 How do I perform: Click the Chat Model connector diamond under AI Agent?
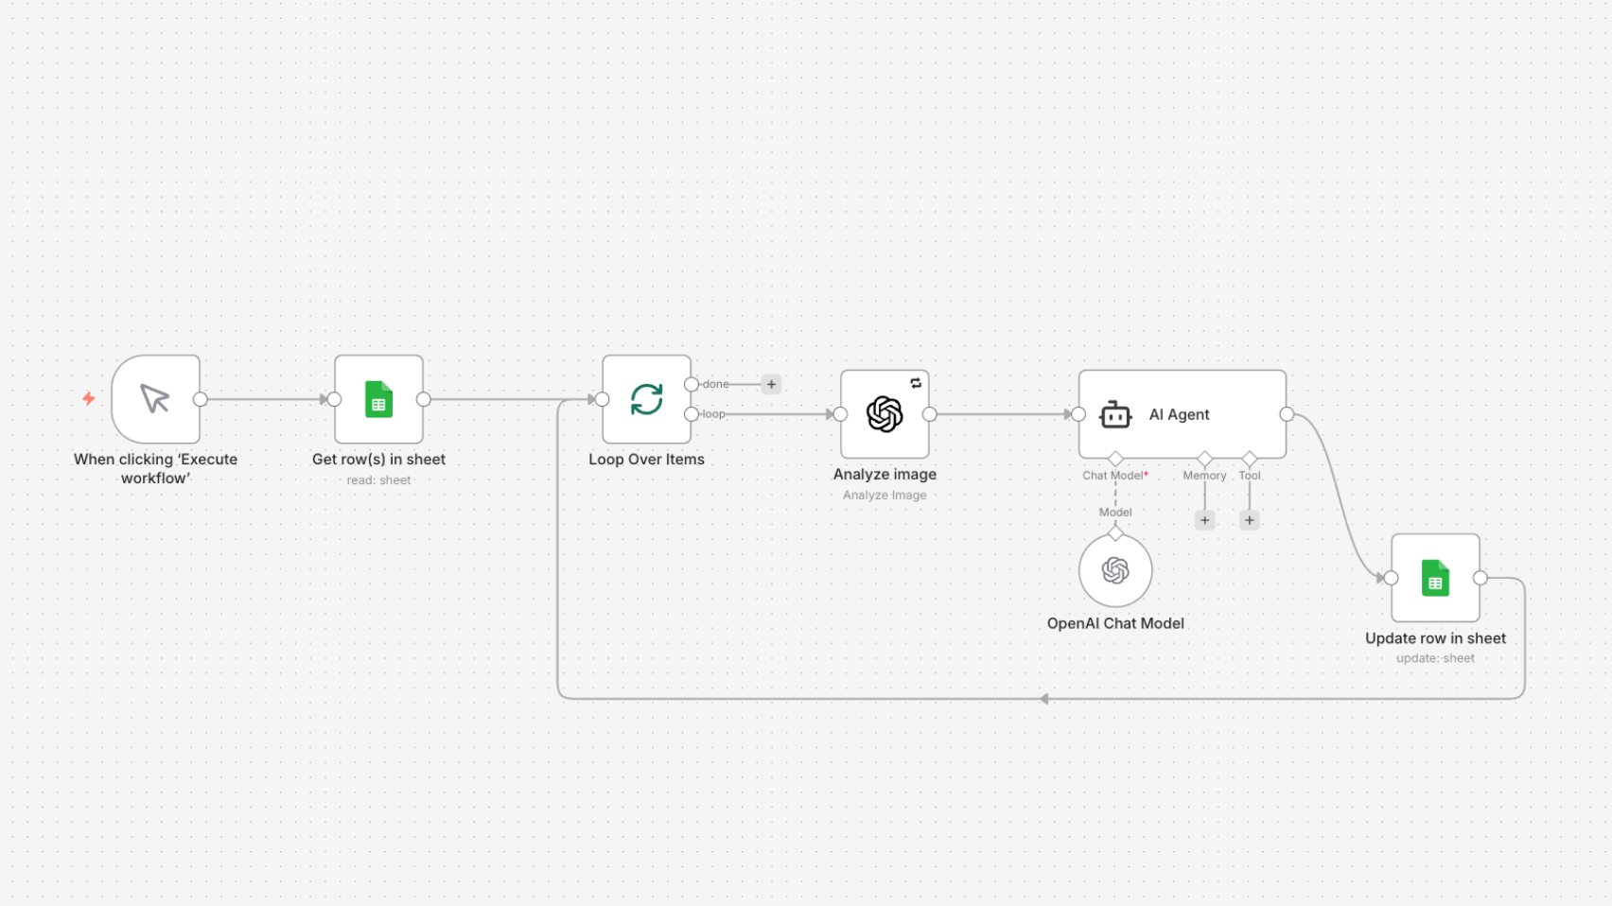point(1115,458)
